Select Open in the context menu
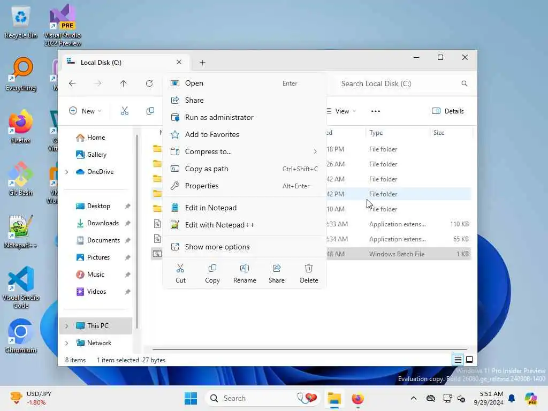Screen dimensions: 548x411 (x=245, y=83)
